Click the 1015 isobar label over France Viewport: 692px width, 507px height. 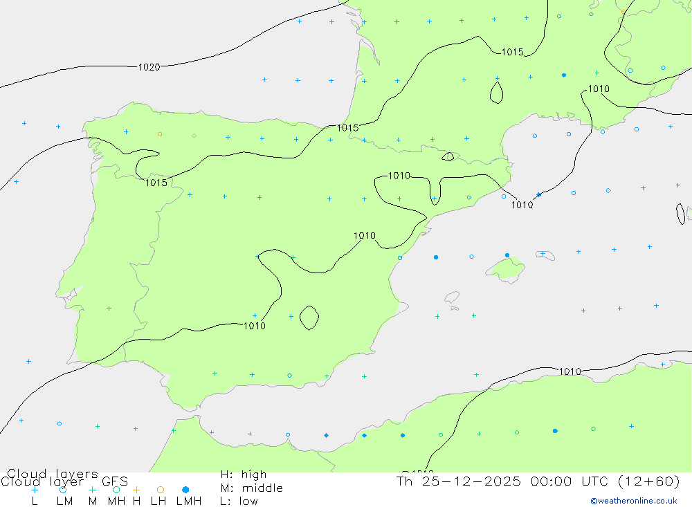click(x=513, y=52)
